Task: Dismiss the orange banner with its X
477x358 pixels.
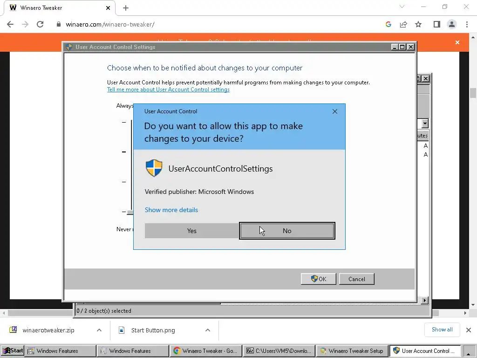Action: 457,42
